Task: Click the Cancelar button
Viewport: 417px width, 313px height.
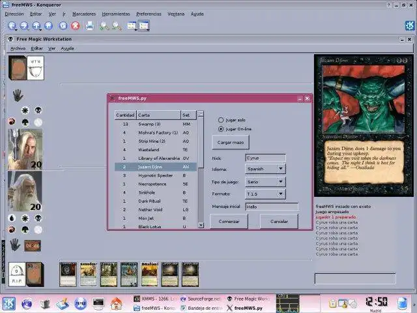Action: pyautogui.click(x=279, y=222)
